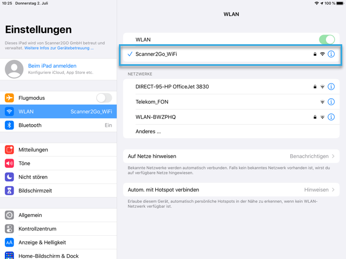Open Bluetooth settings
Screen dimensions: 346x259
[x=58, y=125]
